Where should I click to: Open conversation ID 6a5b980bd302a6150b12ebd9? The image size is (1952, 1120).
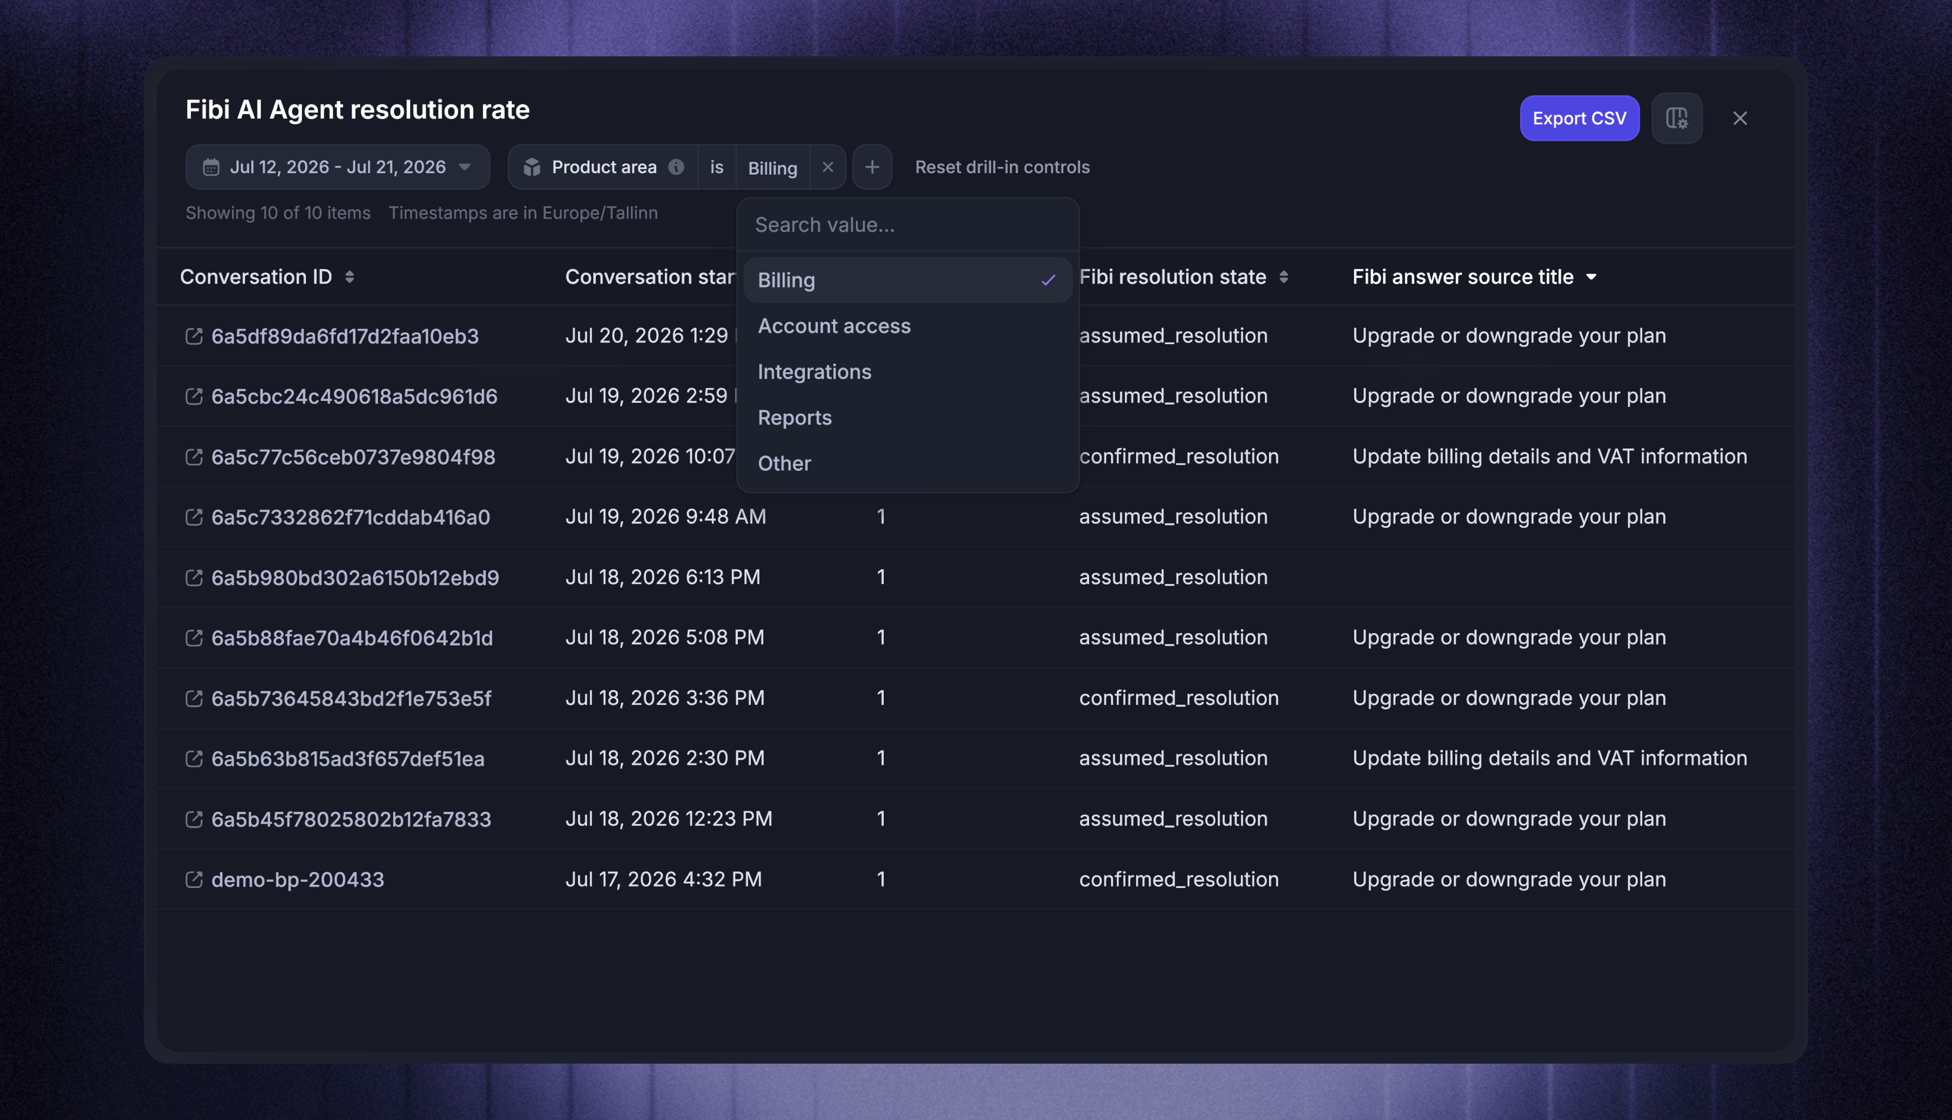pos(356,578)
